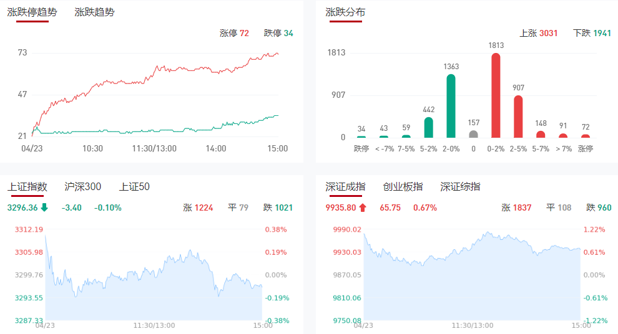The image size is (618, 334).
Task: Switch to the 上证50 tab
Action: 135,187
